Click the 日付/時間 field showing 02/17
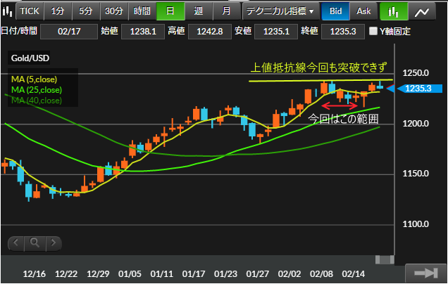 (x=69, y=32)
